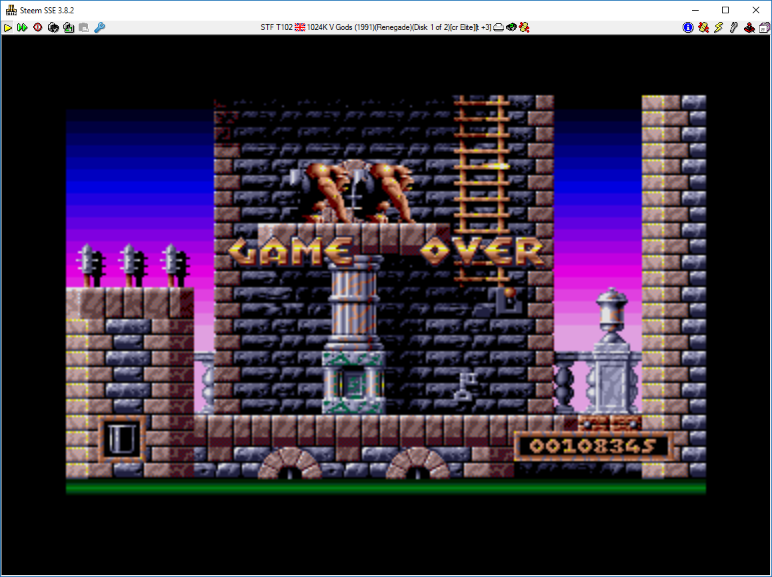Image resolution: width=772 pixels, height=577 pixels.
Task: Click the hard drive icon in status bar
Action: (x=498, y=27)
